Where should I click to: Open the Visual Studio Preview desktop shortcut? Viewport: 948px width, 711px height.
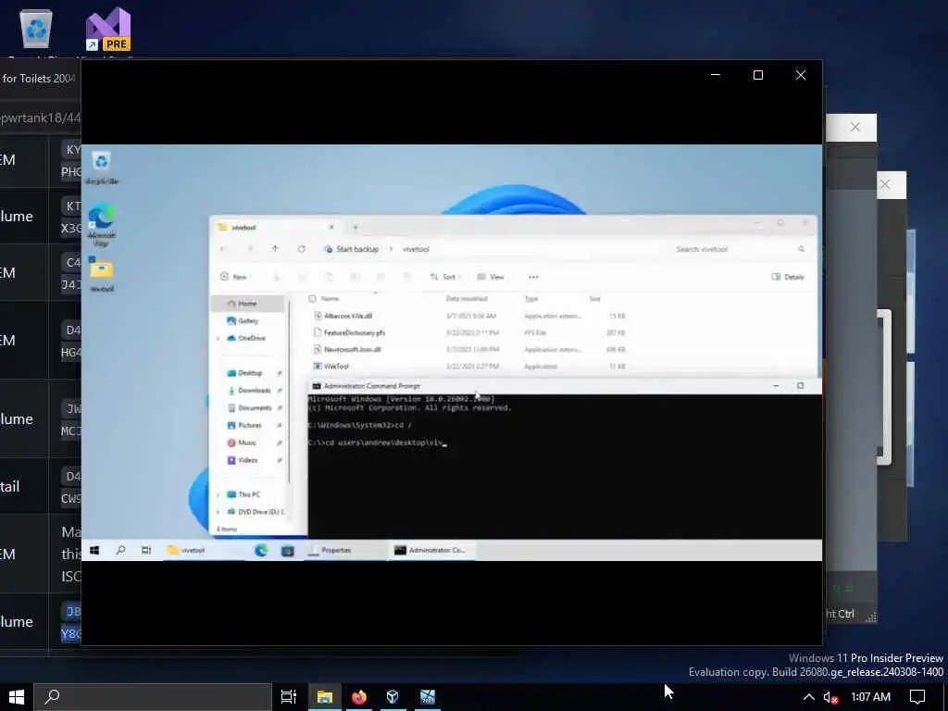[x=108, y=29]
